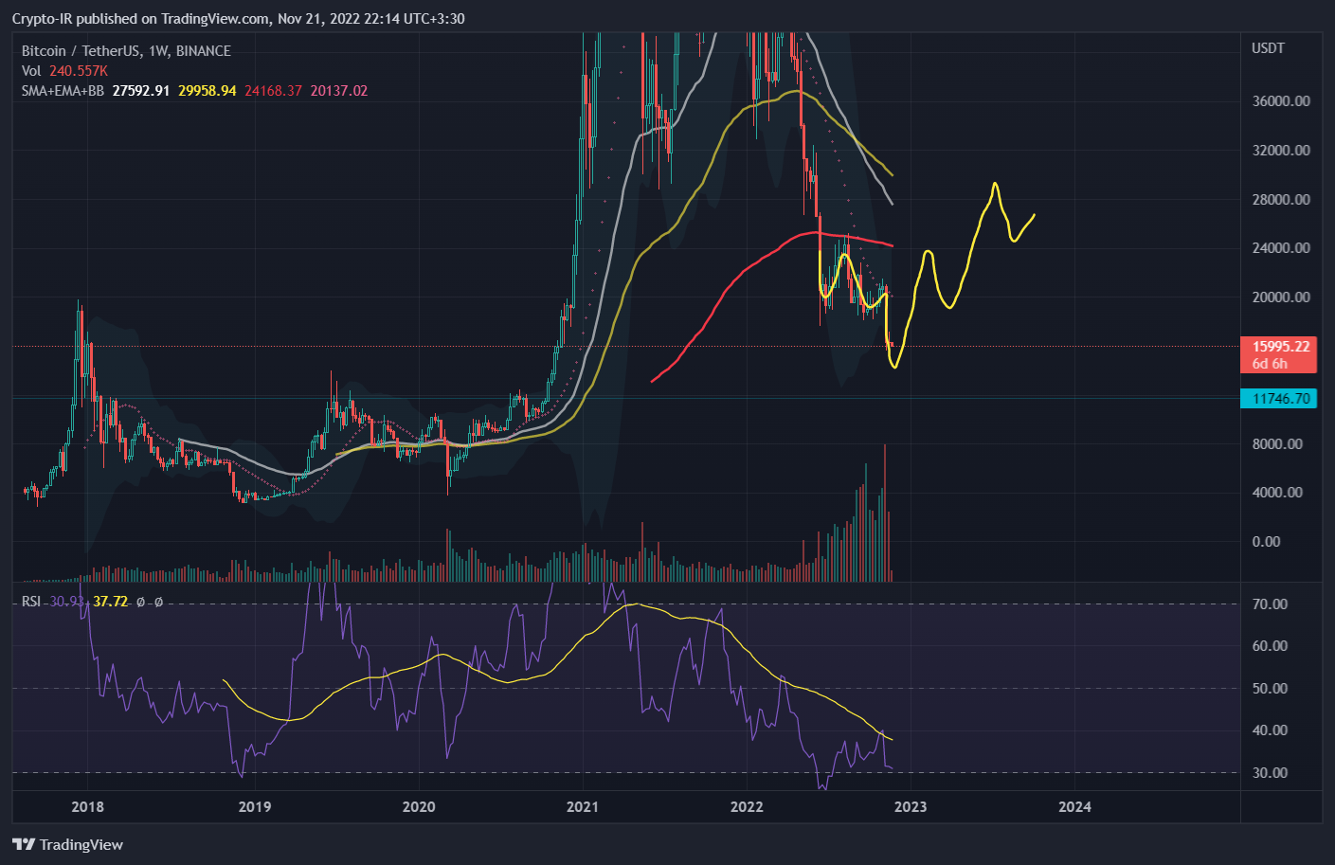Viewport: 1335px width, 865px height.
Task: Click the 32000.00 price axis label
Action: coord(1281,151)
